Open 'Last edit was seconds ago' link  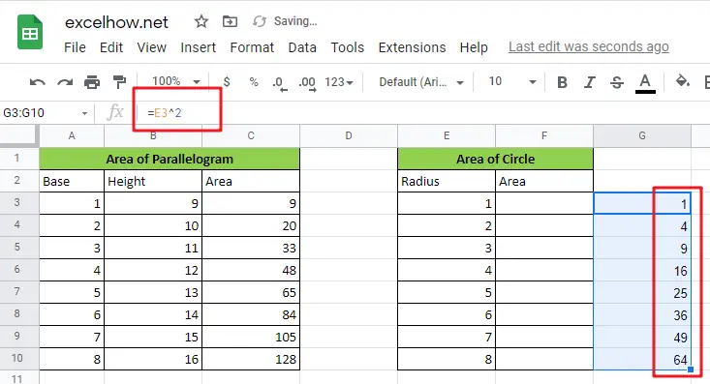[x=589, y=46]
